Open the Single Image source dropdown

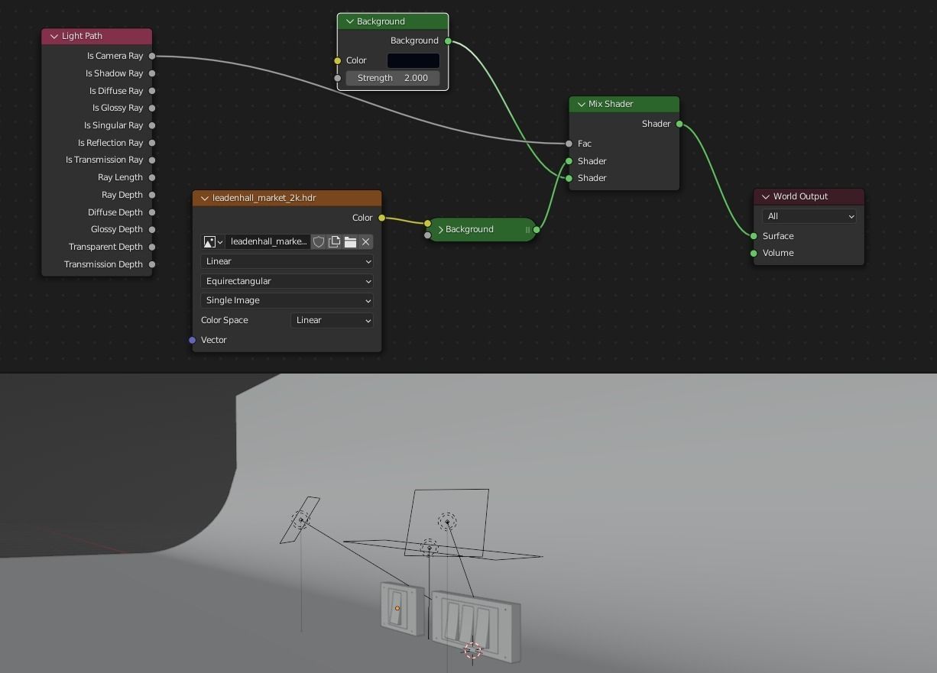[287, 300]
